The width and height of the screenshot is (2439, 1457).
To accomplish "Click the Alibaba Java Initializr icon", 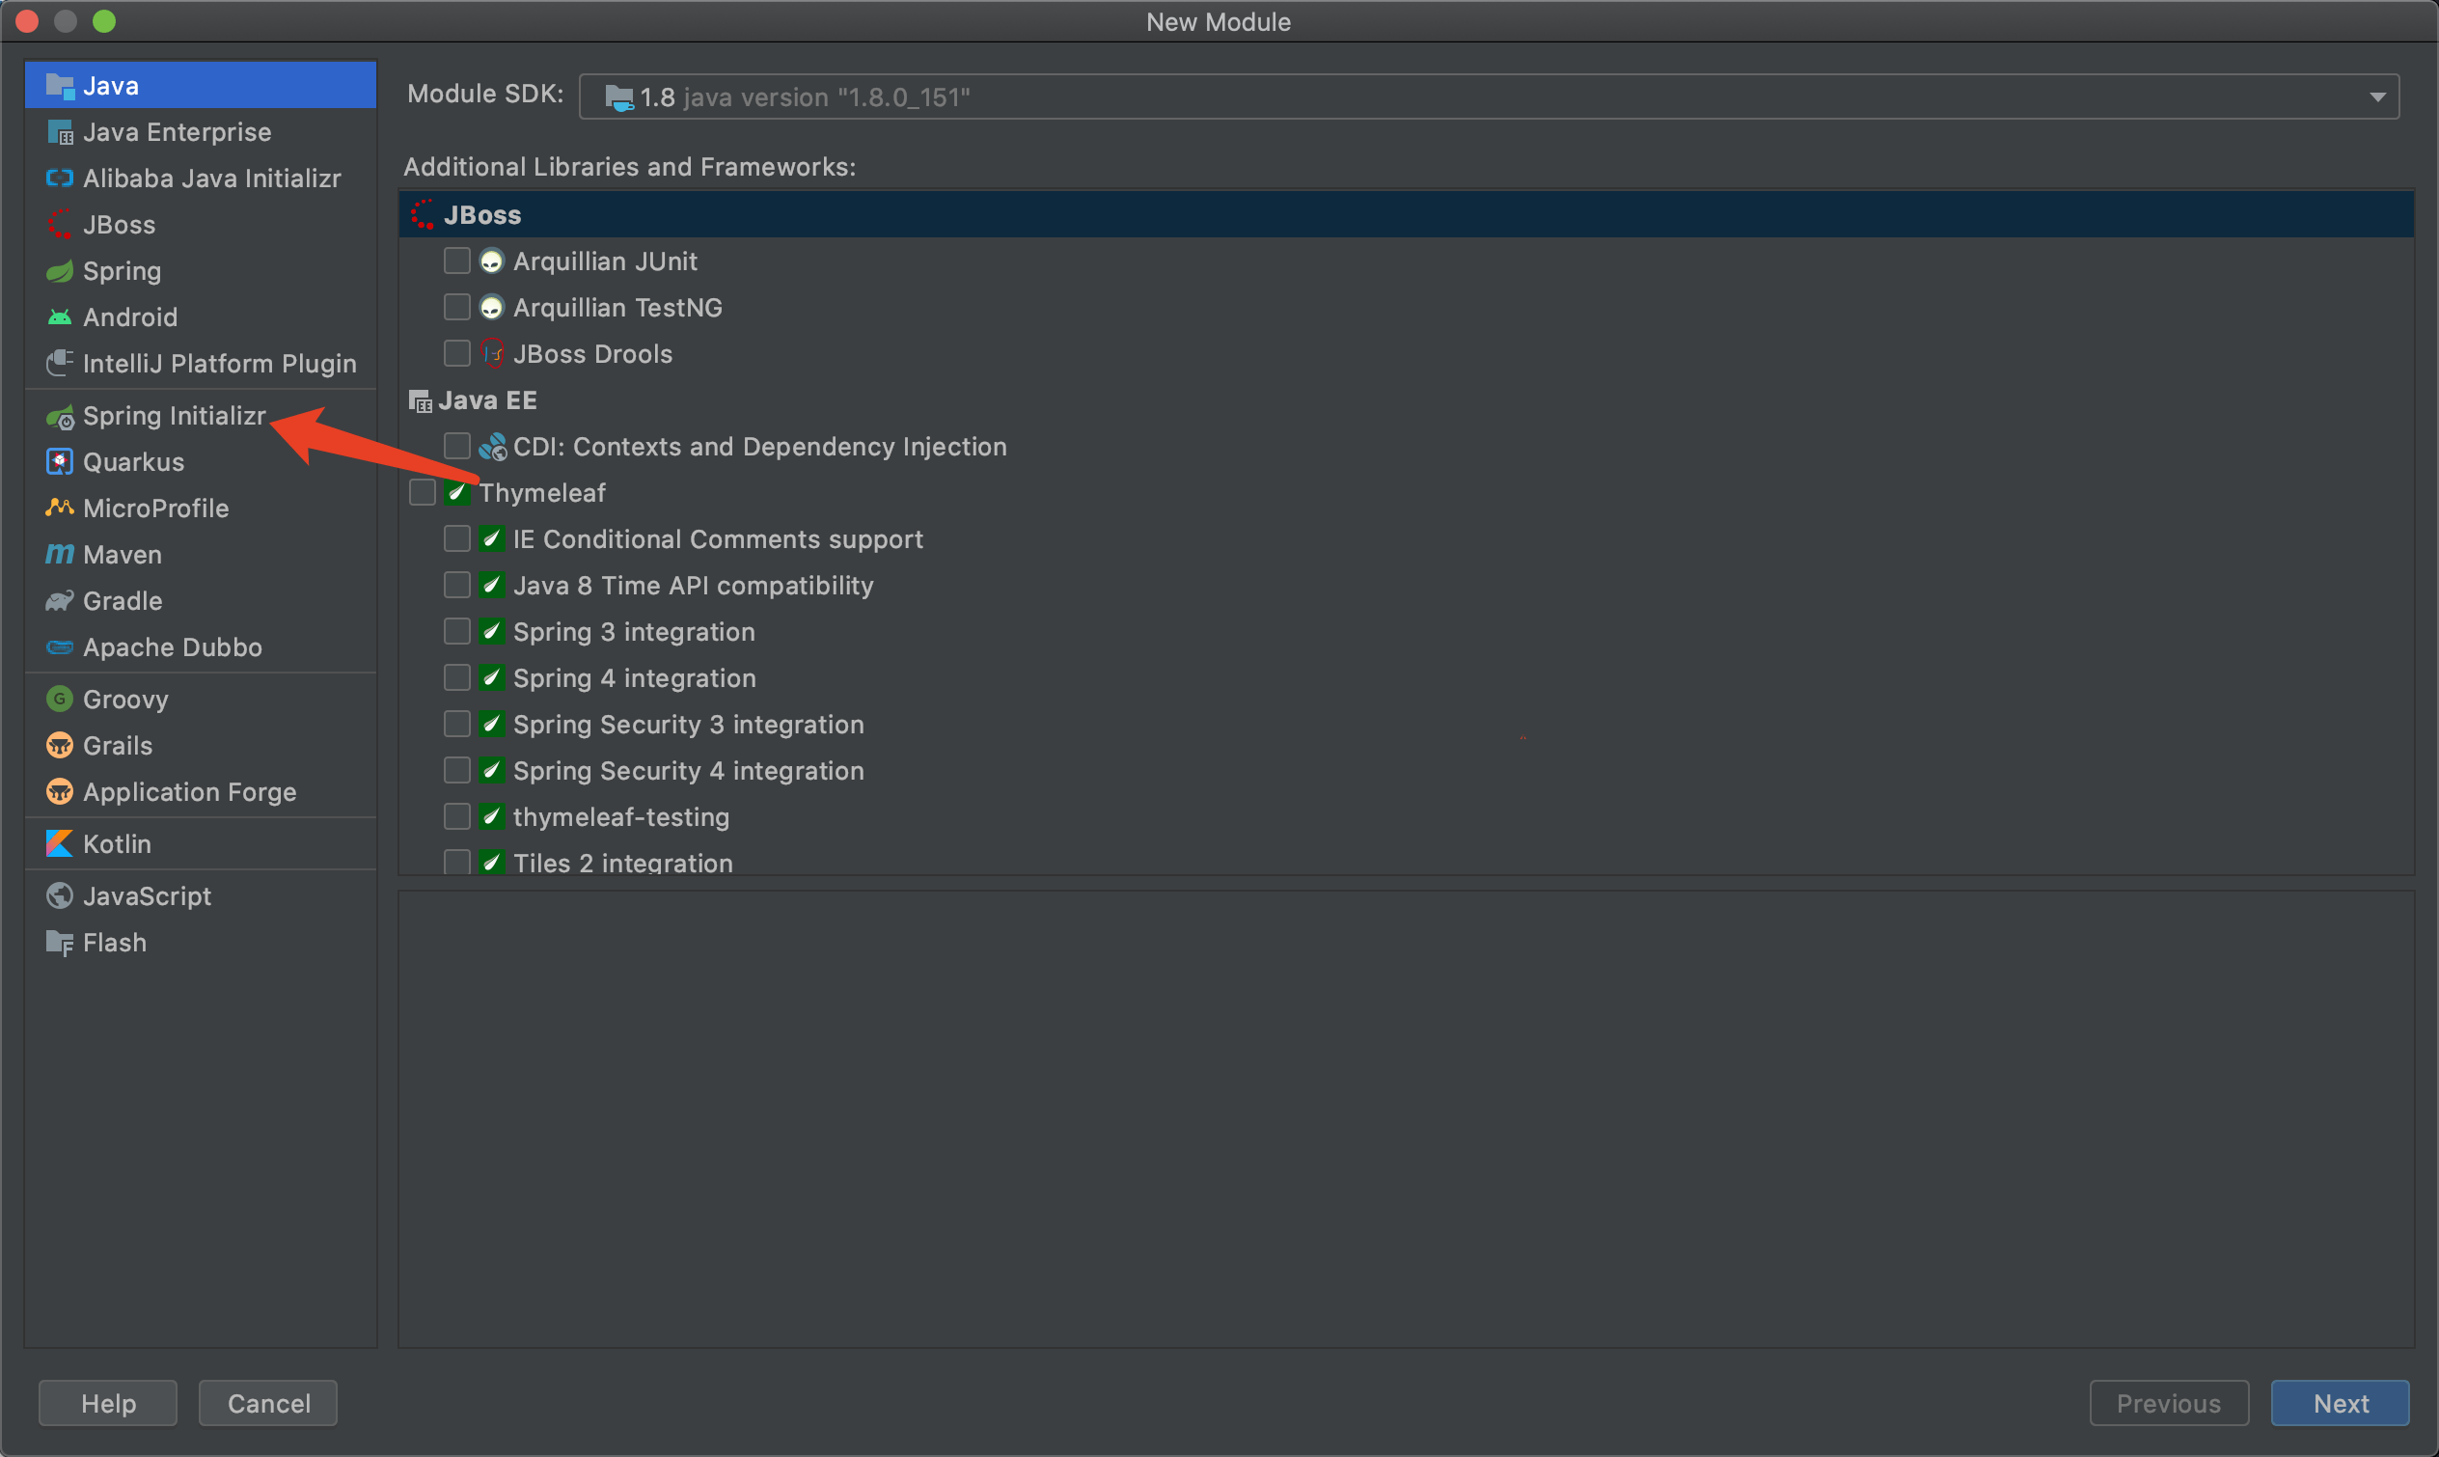I will coord(60,179).
